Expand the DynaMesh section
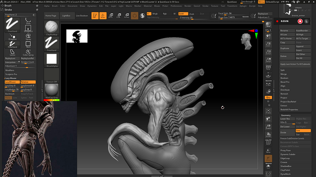The height and width of the screenshot is (177, 316). pos(286,174)
